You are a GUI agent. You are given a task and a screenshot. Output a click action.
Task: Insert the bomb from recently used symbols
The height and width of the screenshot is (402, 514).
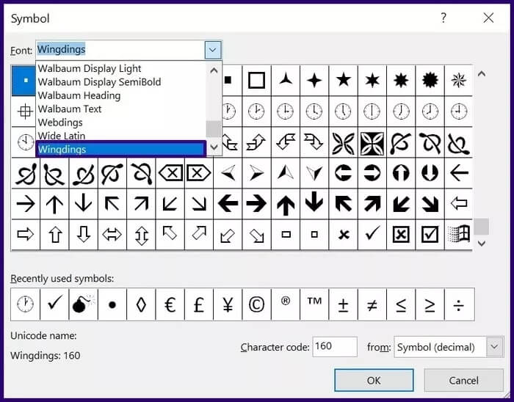click(83, 304)
